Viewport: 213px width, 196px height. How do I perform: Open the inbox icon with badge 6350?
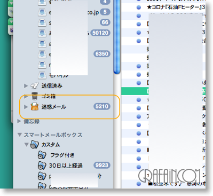42,54
